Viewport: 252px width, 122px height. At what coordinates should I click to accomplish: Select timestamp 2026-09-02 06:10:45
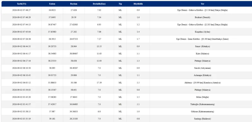pos(21,75)
